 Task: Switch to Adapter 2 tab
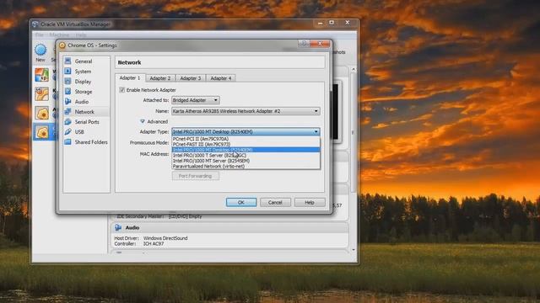160,78
